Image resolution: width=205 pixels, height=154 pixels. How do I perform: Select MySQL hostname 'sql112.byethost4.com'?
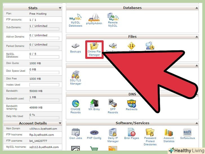[44, 147]
